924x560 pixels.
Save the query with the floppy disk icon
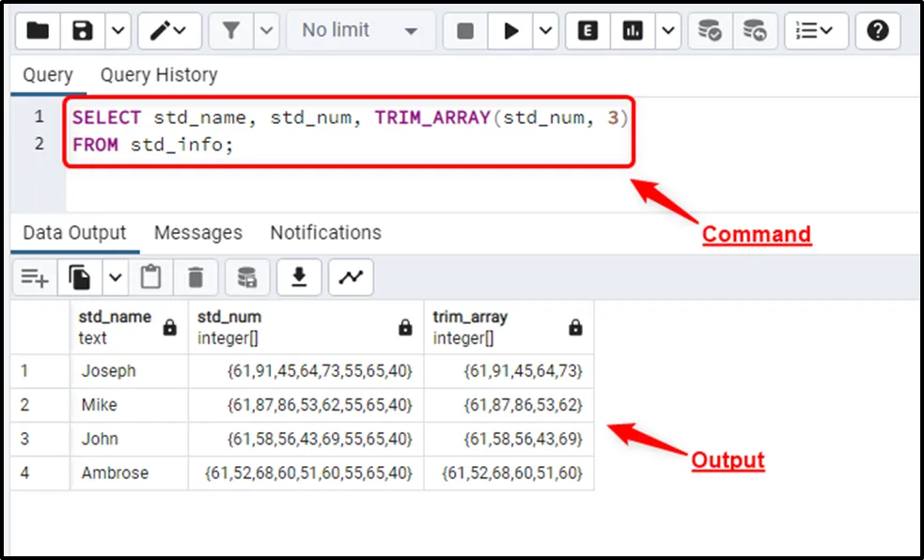[83, 31]
